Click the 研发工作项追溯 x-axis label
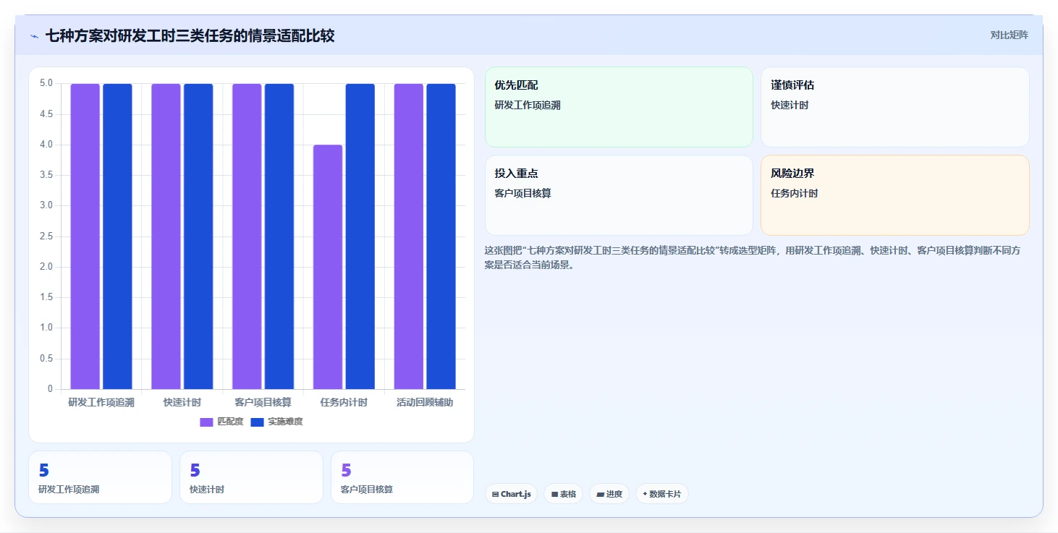This screenshot has height=533, width=1058. pyautogui.click(x=101, y=402)
